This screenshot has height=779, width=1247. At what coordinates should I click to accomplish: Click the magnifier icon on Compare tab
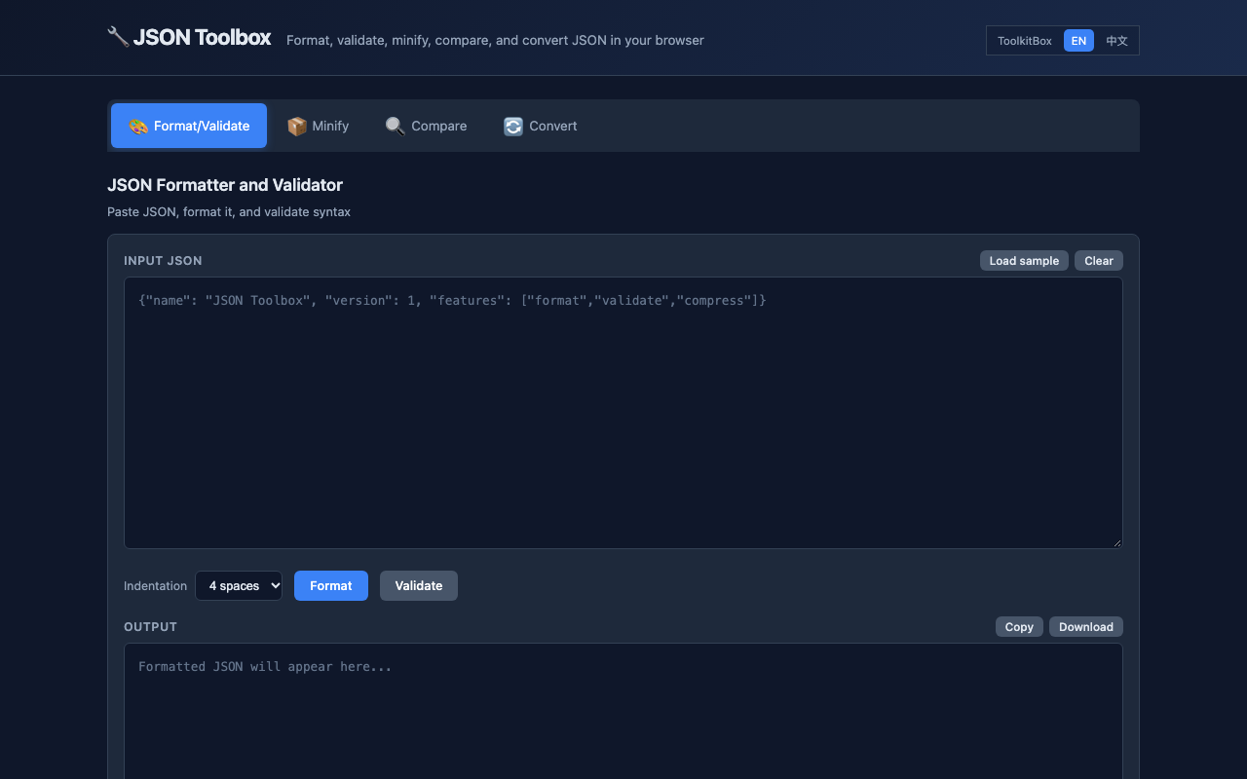tap(395, 126)
